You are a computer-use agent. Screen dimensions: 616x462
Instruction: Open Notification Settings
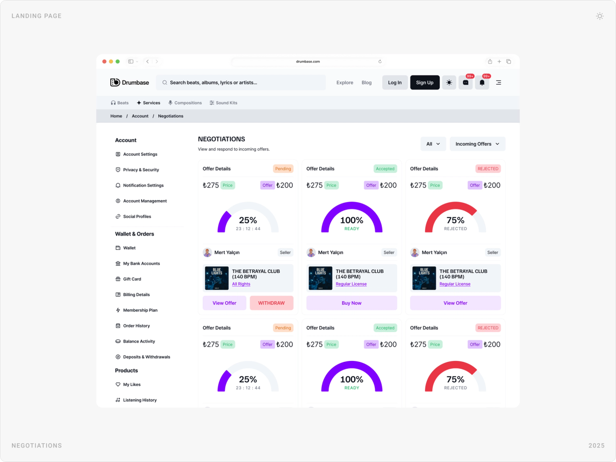[x=140, y=185]
